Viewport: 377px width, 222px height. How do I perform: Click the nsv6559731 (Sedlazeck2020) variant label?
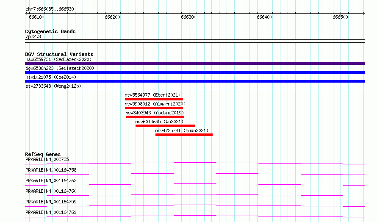(x=58, y=59)
